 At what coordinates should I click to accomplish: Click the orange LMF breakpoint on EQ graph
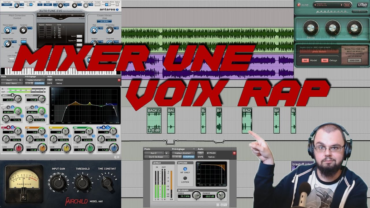point(76,102)
